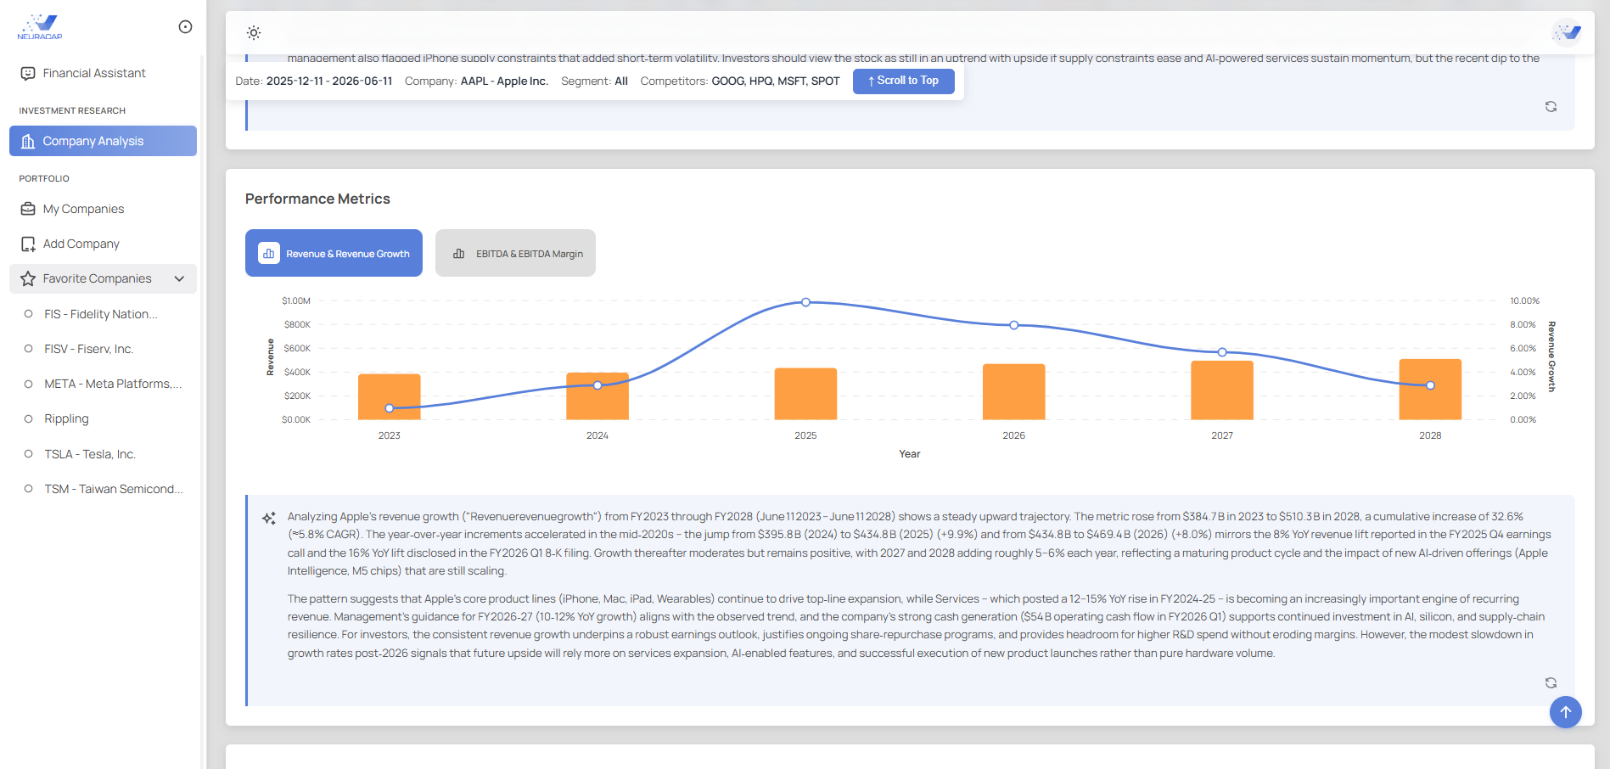Open Financial Assistant chat icon

pos(28,74)
